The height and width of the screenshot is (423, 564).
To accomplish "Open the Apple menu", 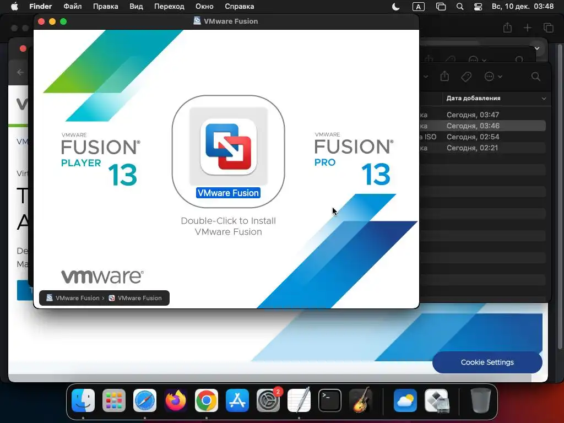I will click(x=14, y=7).
